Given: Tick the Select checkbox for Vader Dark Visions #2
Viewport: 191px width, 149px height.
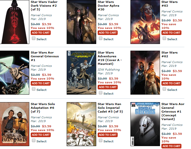Looking at the screenshot, I should [x=34, y=38].
